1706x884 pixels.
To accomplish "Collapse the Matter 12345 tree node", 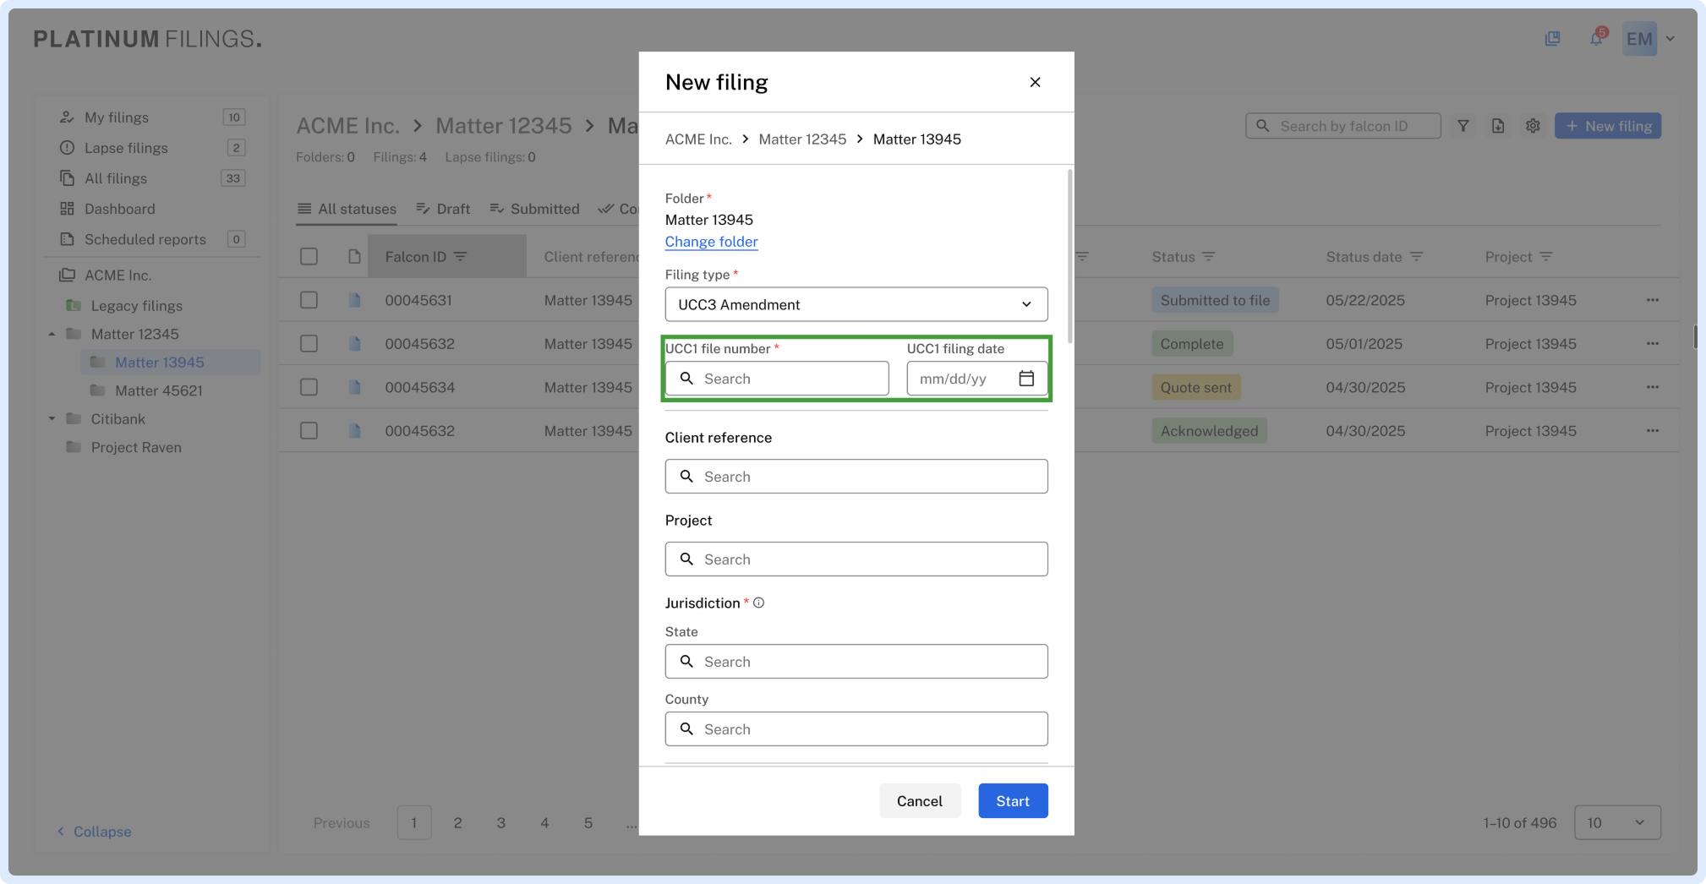I will (x=52, y=334).
